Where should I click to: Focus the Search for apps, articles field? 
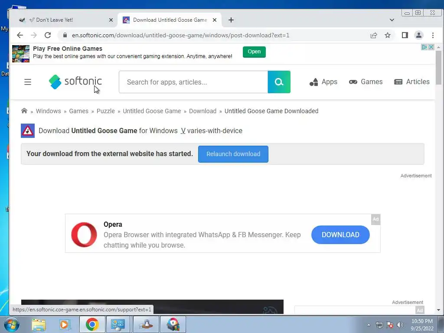[193, 82]
